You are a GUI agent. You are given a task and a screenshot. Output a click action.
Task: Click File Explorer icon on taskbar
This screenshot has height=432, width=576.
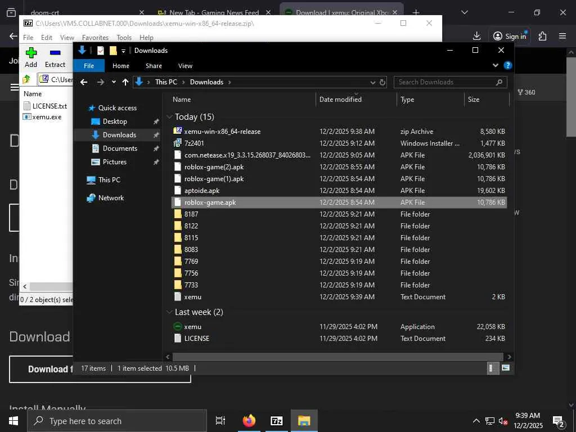pyautogui.click(x=304, y=421)
